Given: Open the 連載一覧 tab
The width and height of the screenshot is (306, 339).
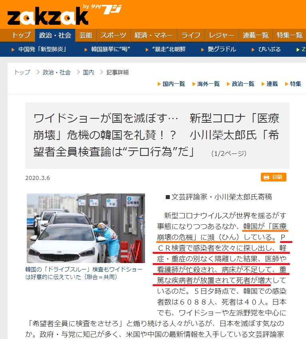Looking at the screenshot, I should (255, 35).
